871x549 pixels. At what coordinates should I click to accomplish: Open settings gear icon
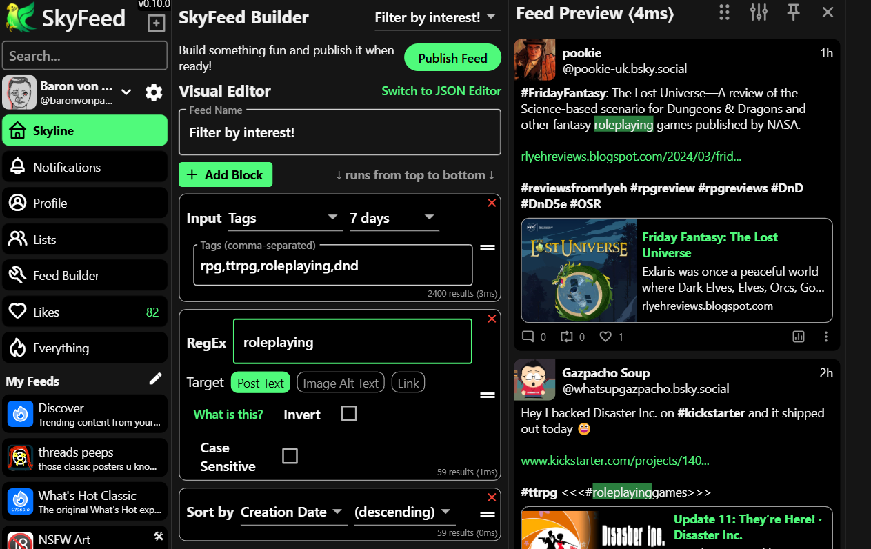pyautogui.click(x=154, y=92)
